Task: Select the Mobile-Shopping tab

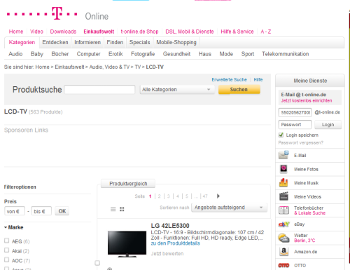Action: click(x=176, y=42)
